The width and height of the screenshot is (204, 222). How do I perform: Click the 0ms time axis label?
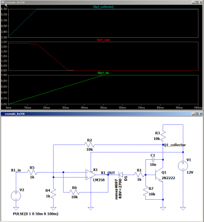coord(8,108)
